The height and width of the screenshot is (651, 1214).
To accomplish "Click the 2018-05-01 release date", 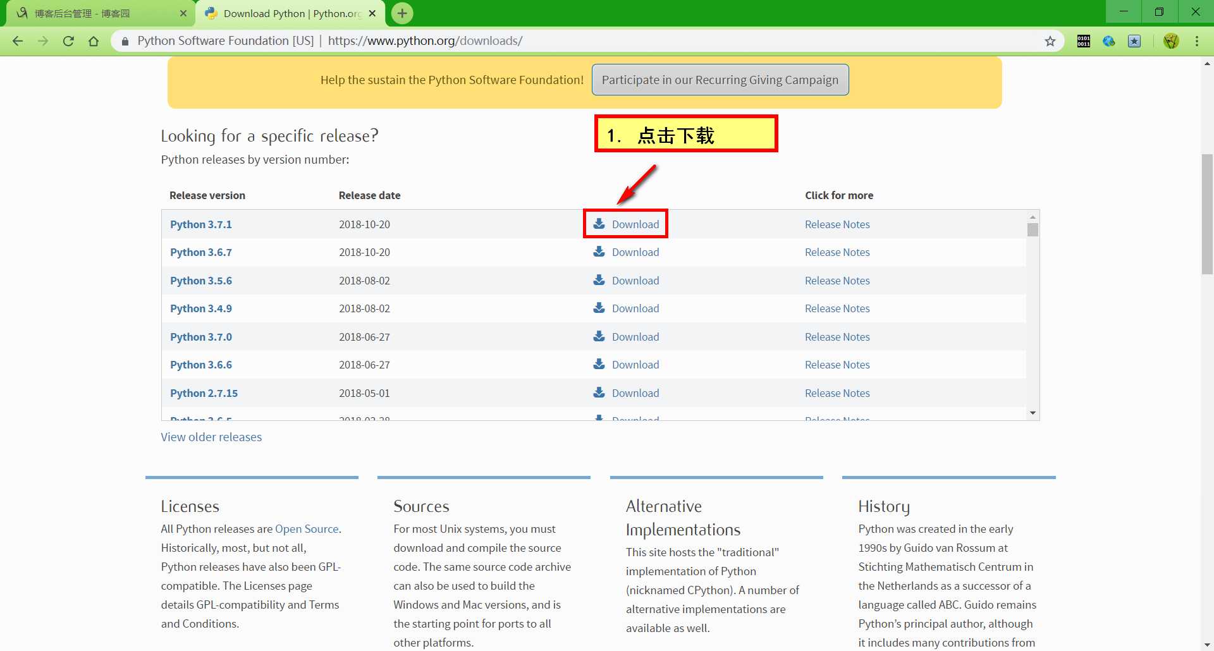I will pos(364,393).
